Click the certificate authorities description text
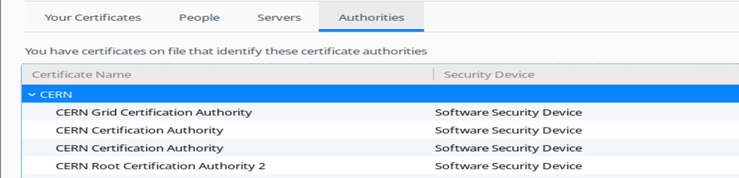This screenshot has height=178, width=739. pyautogui.click(x=226, y=52)
